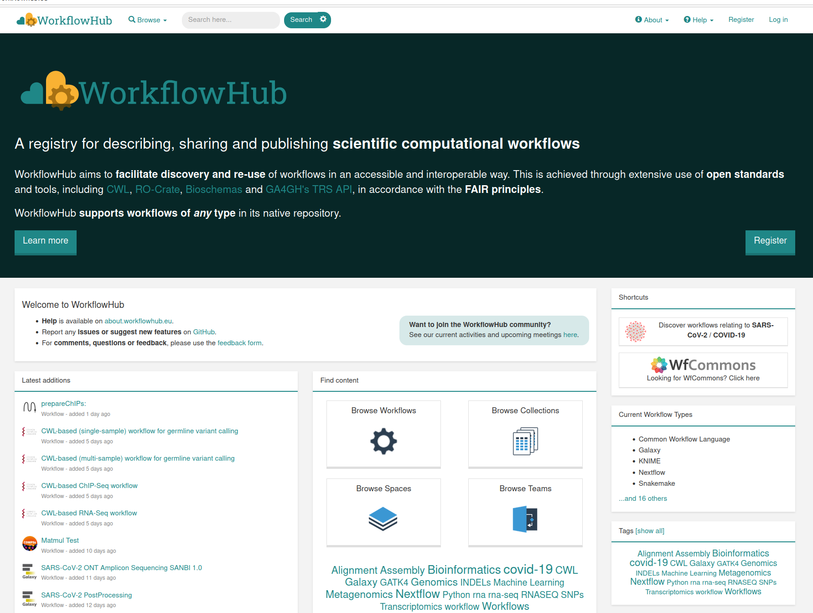
Task: Expand the Browse dropdown menu
Action: click(147, 20)
